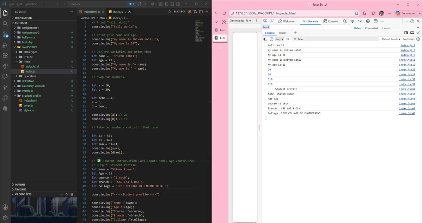
Task: Open the Manage gear in VS Code
Action: click(5, 218)
